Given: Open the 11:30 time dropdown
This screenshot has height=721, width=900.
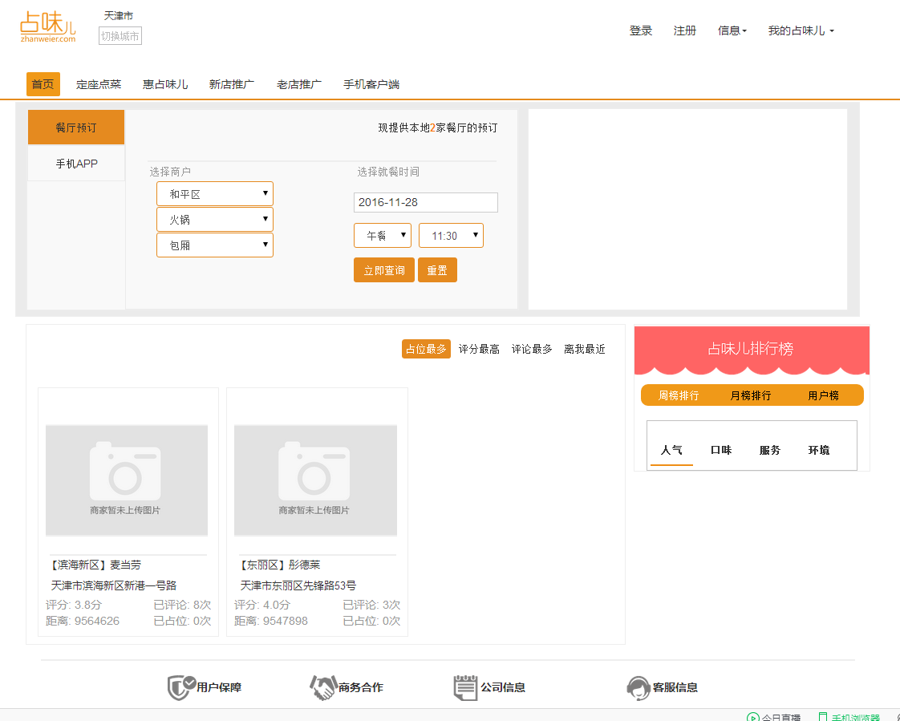Looking at the screenshot, I should 451,236.
